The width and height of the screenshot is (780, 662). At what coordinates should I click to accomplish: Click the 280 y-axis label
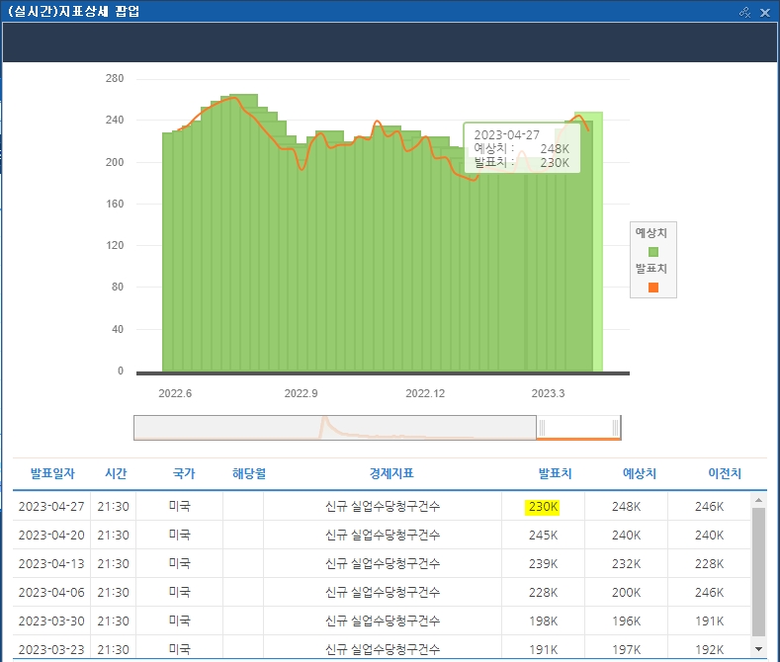point(115,78)
